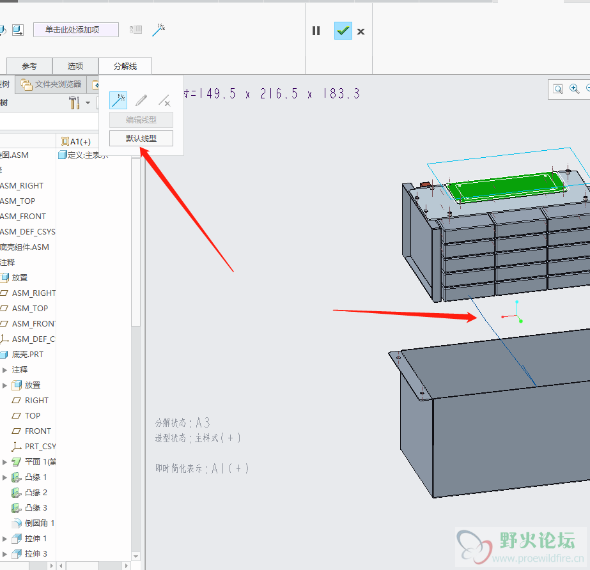Click the 单击此处添加项 field
Screen dimensions: 590x570
pyautogui.click(x=76, y=30)
